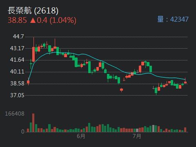Click the 37.05 price axis label
196x147 pixels.
tap(17, 95)
